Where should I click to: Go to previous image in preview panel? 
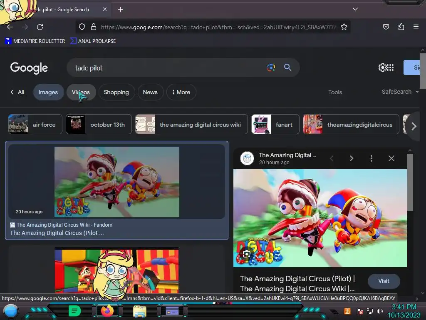[x=332, y=158]
